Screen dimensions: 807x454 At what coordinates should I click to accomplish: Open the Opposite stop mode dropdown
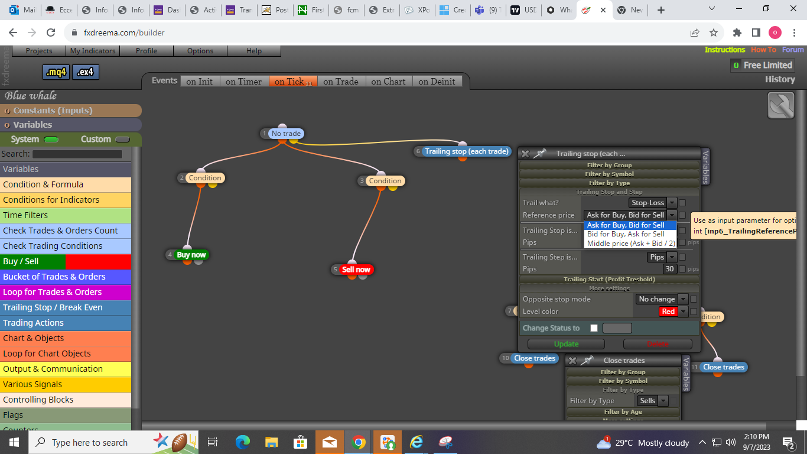662,299
